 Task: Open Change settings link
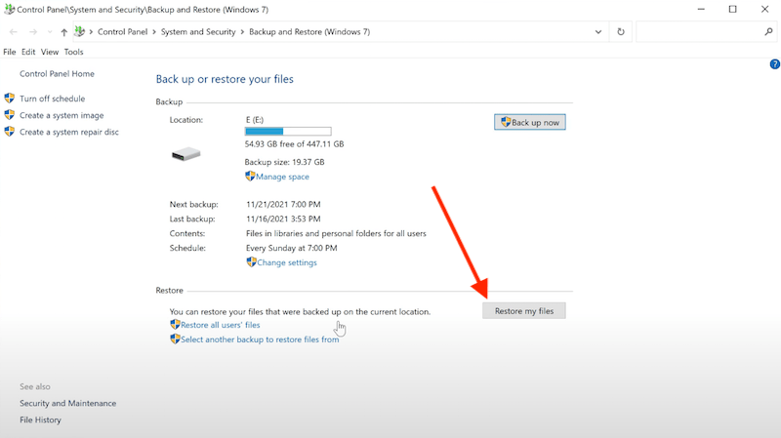point(287,262)
